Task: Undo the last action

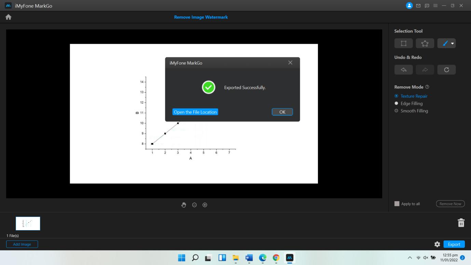Action: tap(403, 70)
